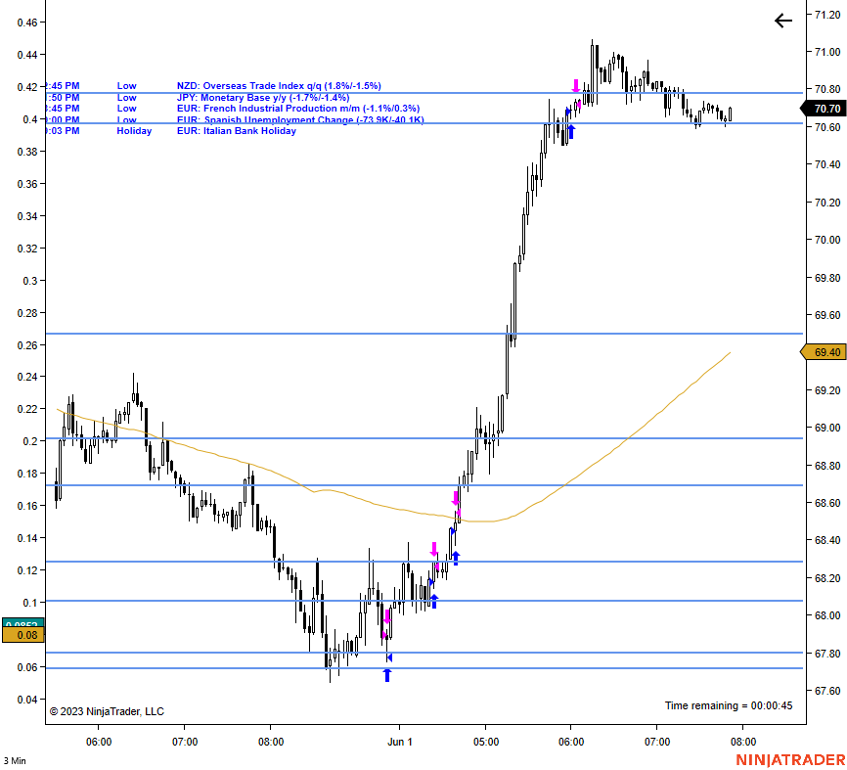This screenshot has height=770, width=847.
Task: Click the "Low" label in the NZD row
Action: tap(126, 86)
